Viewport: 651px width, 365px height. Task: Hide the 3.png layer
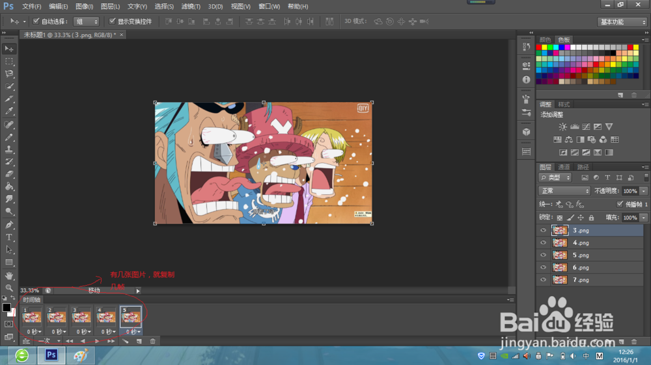point(543,231)
